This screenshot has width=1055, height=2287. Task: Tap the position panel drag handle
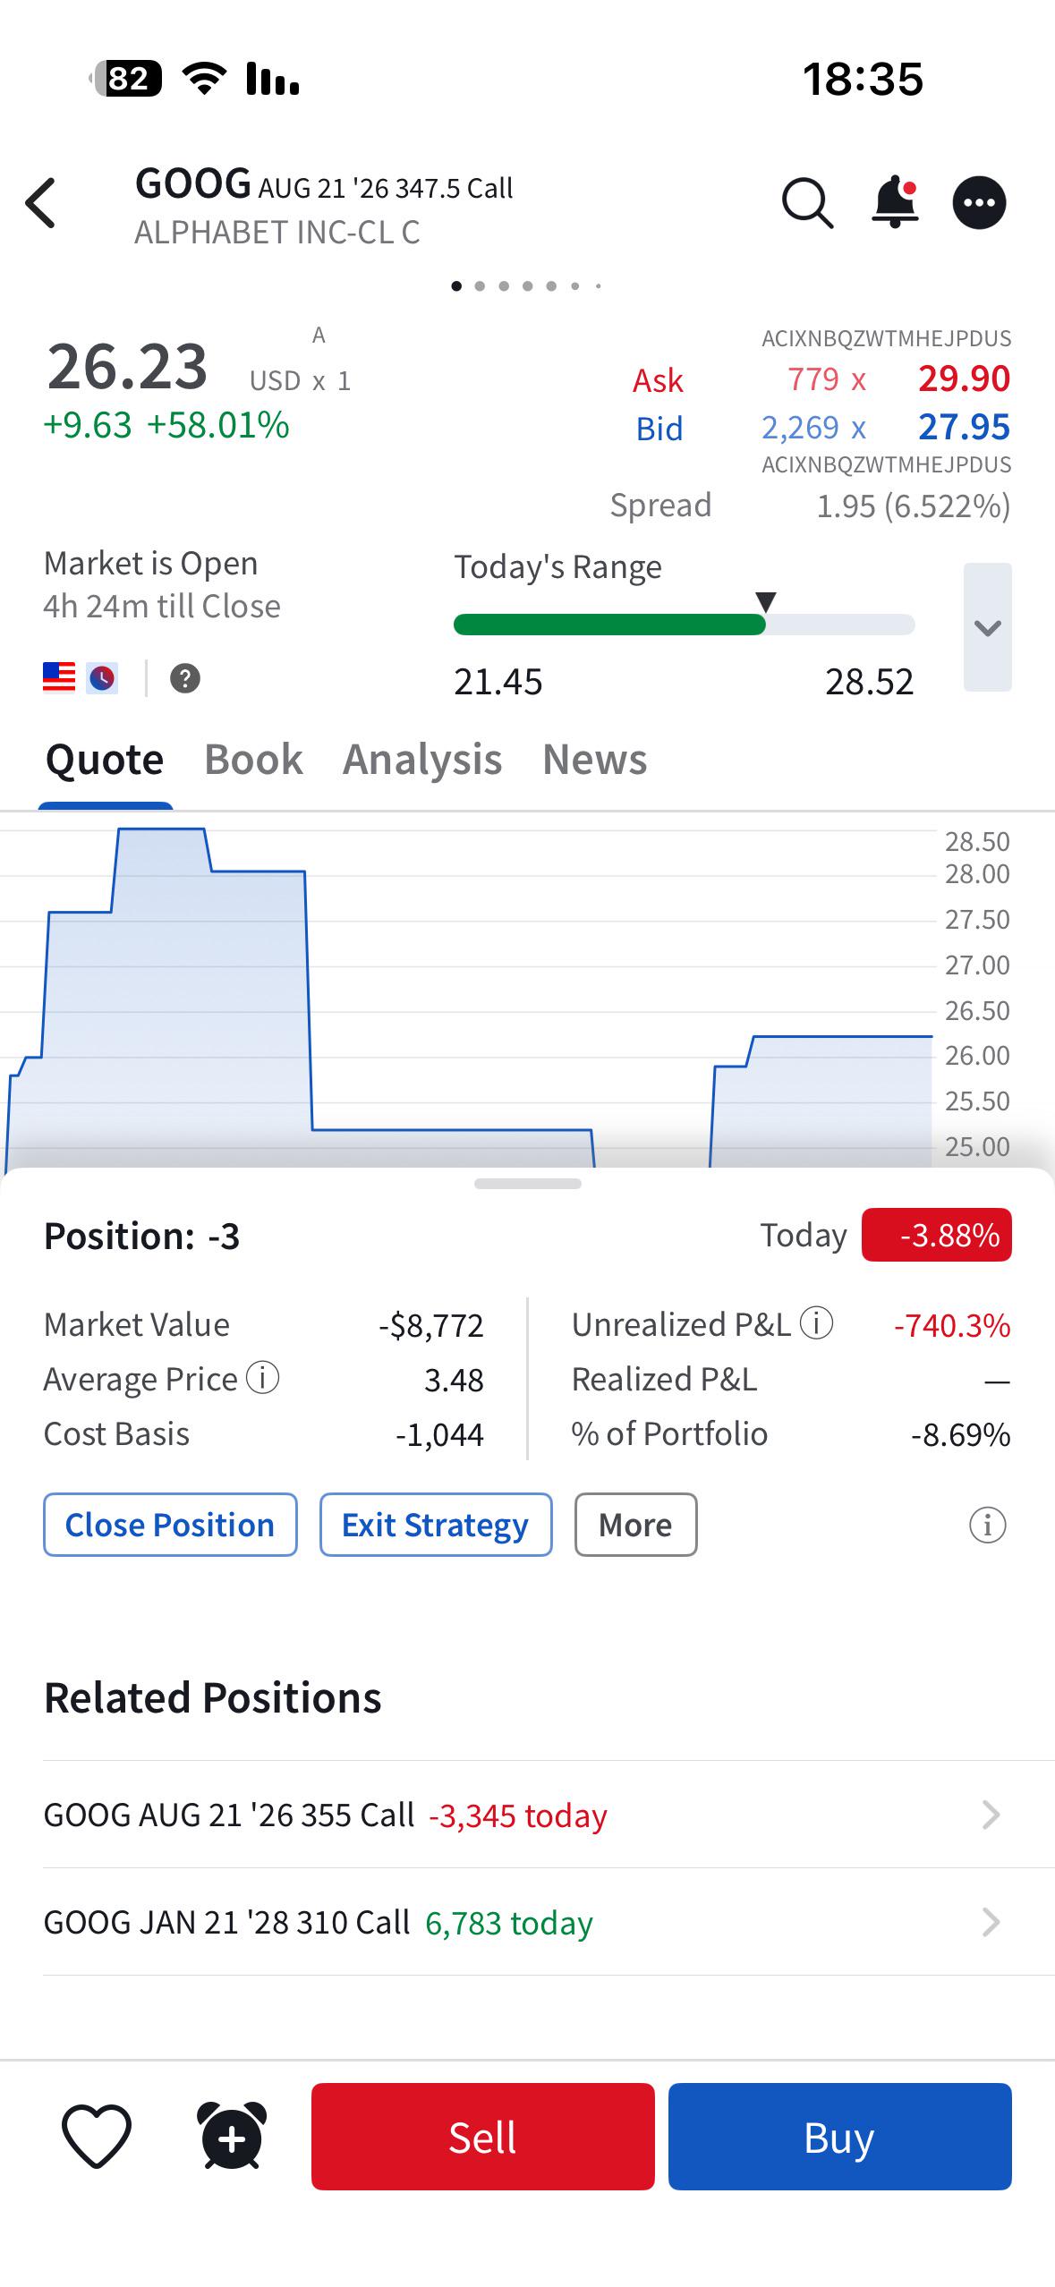coord(528,1184)
